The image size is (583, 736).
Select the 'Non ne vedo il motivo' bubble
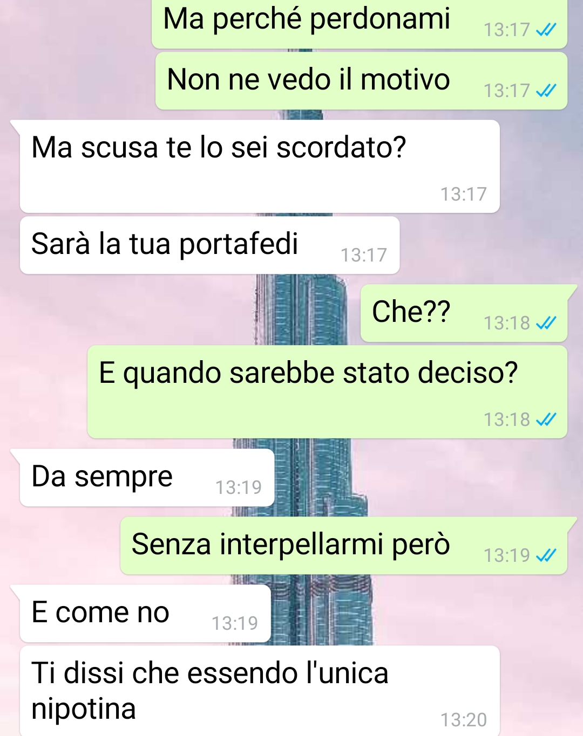361,81
